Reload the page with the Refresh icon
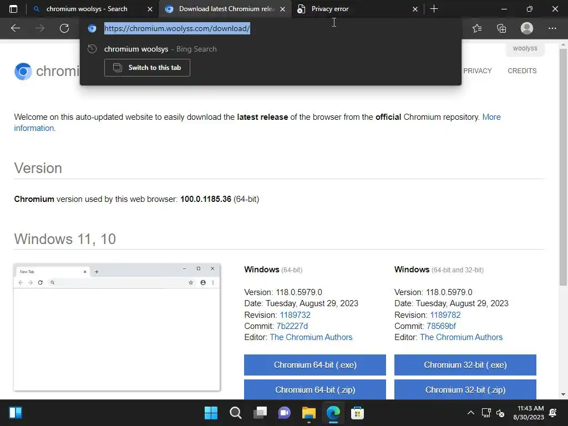The image size is (568, 426). click(64, 28)
